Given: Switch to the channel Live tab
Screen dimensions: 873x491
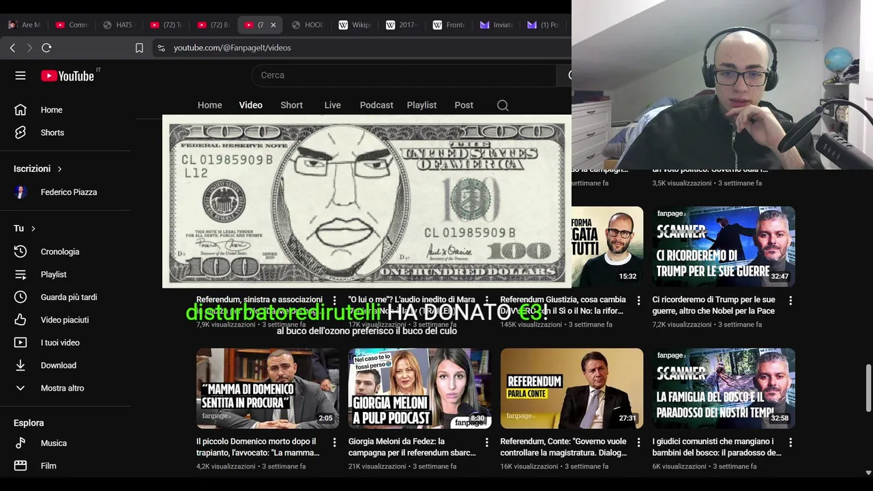Looking at the screenshot, I should [332, 105].
